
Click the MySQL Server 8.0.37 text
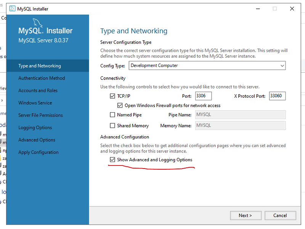click(x=43, y=40)
